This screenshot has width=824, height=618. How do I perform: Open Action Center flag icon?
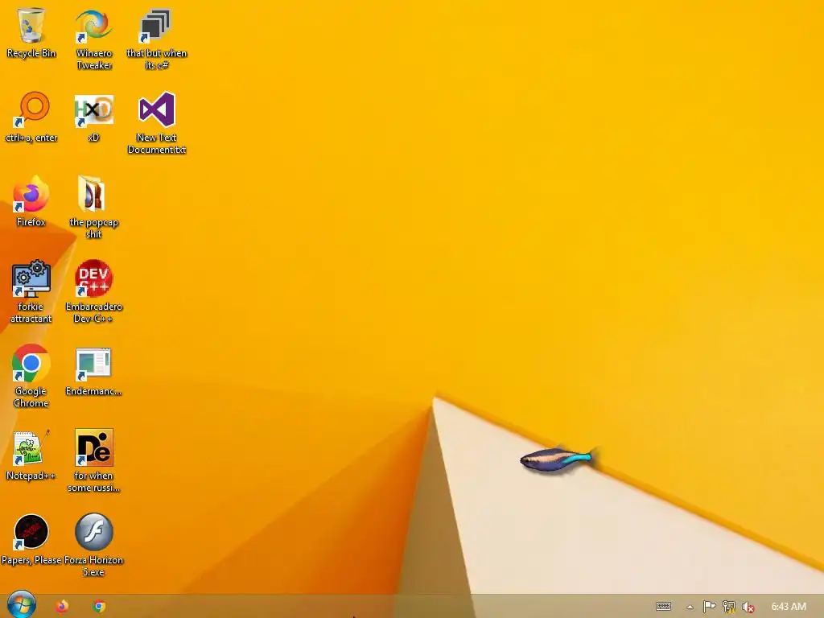point(710,607)
